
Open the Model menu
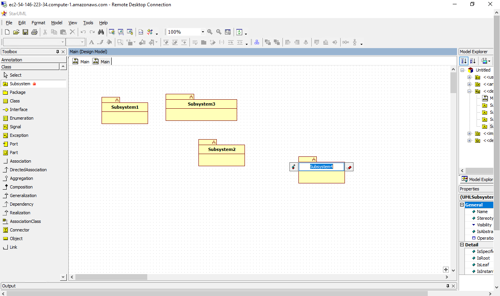pyautogui.click(x=57, y=23)
